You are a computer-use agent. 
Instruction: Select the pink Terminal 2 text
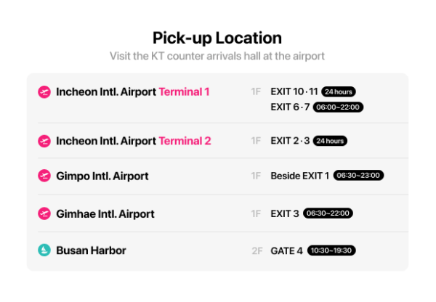point(185,141)
